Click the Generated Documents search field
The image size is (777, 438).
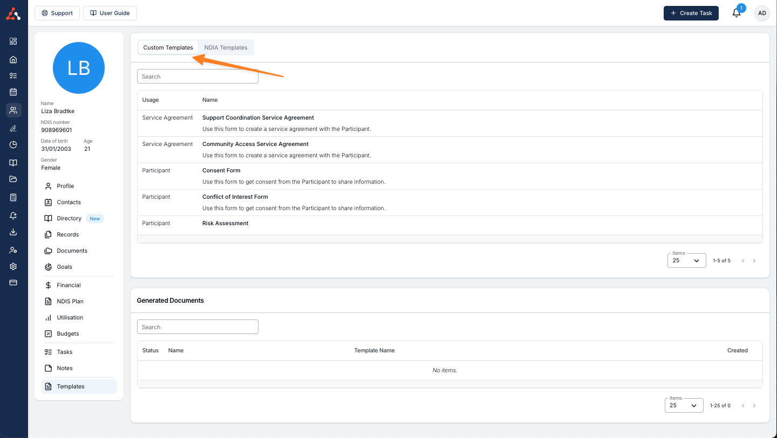coord(197,327)
